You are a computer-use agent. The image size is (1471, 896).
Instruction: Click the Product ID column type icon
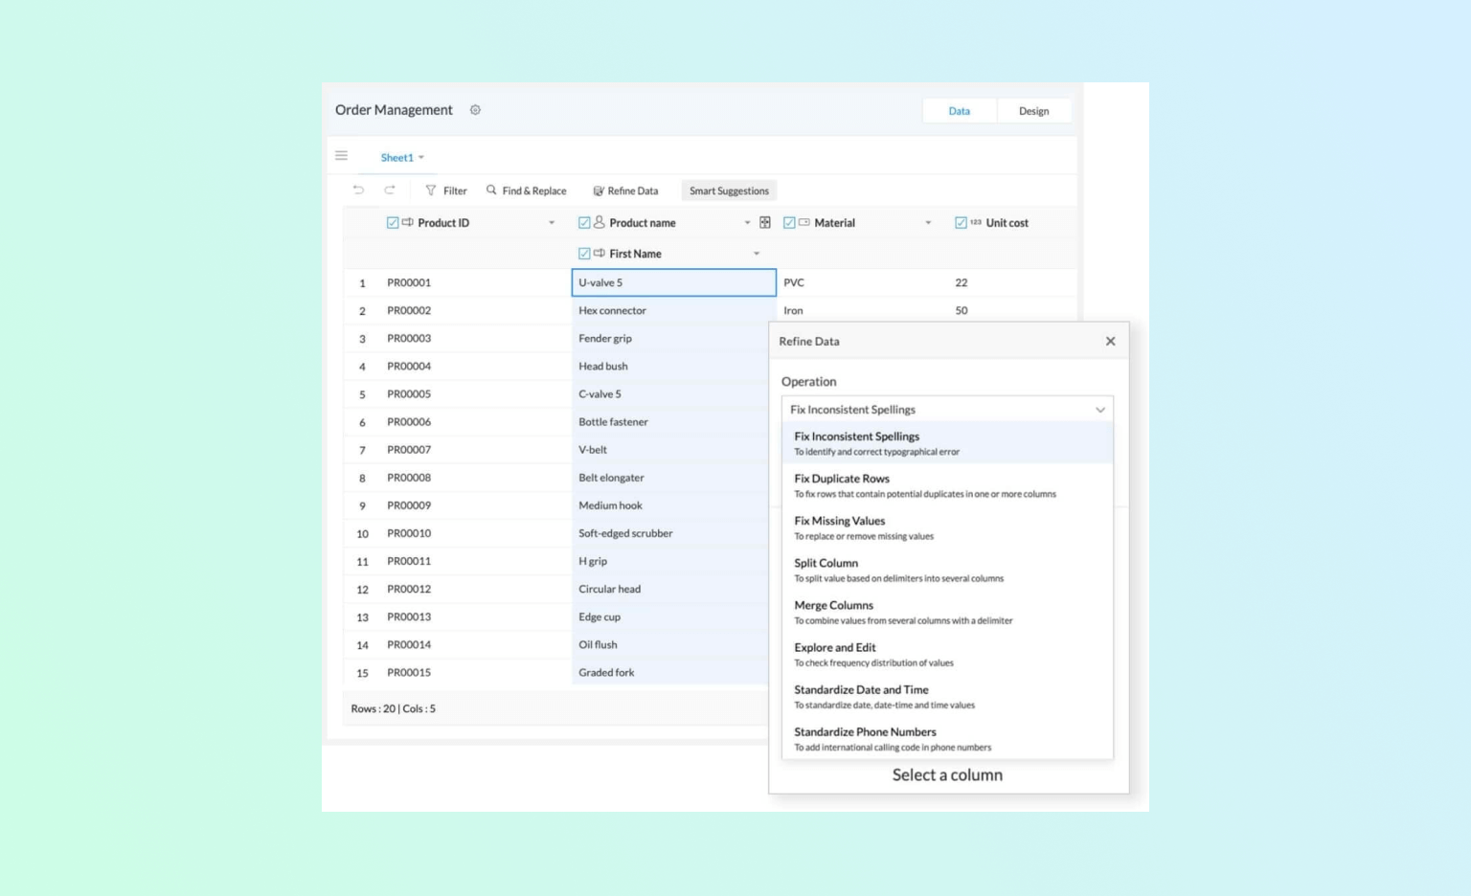coord(407,222)
